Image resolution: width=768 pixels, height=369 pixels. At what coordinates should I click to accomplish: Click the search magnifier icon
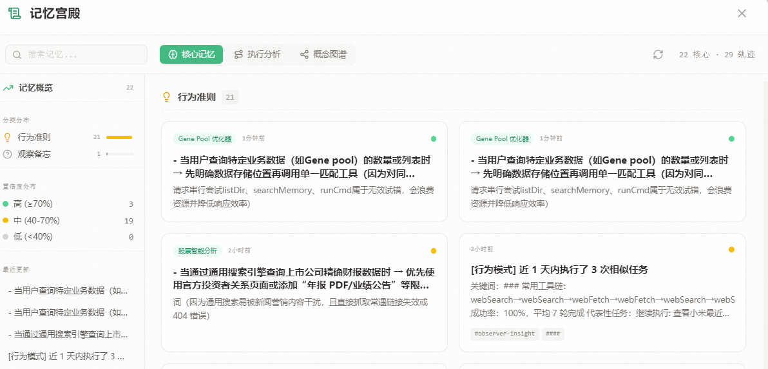(x=17, y=55)
